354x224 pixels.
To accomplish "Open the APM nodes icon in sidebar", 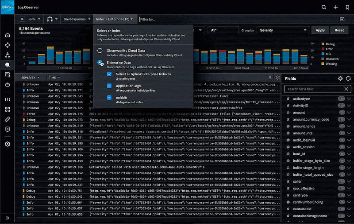I will click(x=8, y=45).
